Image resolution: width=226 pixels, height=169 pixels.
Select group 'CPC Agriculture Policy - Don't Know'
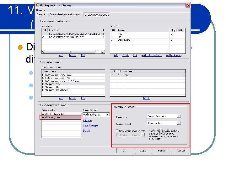pyautogui.click(x=73, y=81)
